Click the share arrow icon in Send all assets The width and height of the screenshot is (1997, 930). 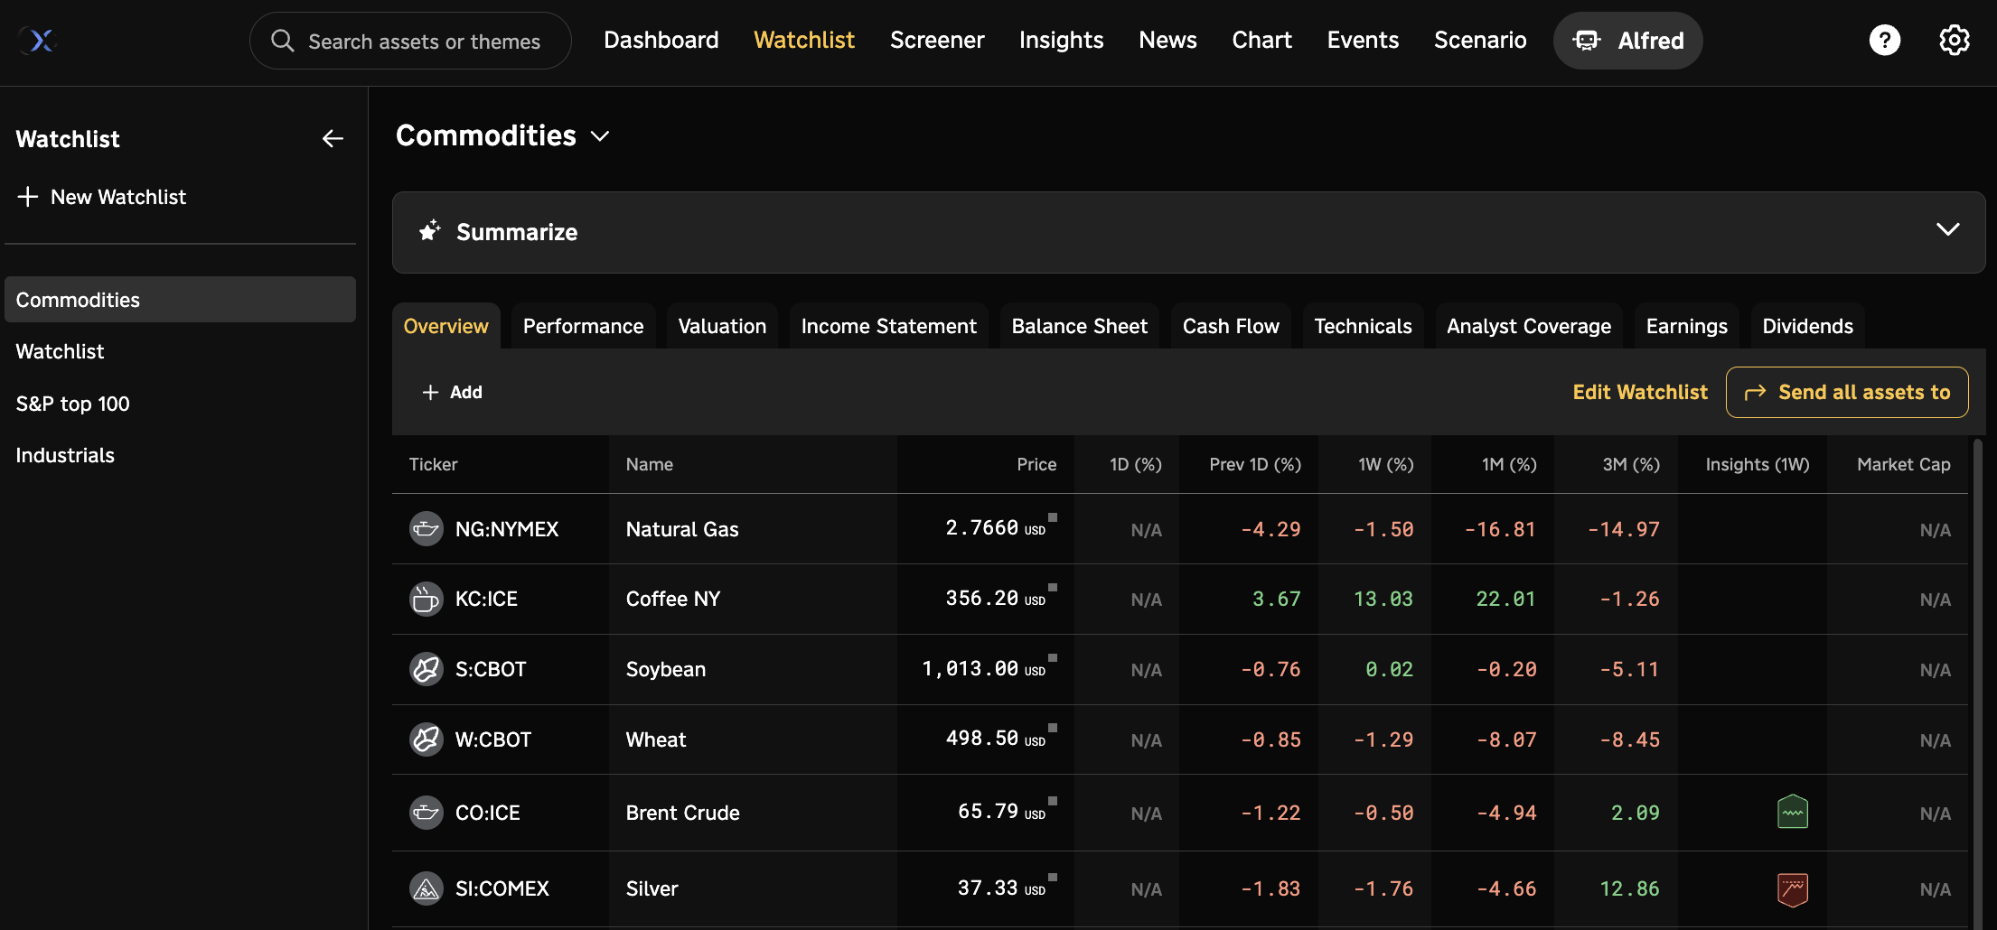pyautogui.click(x=1755, y=392)
